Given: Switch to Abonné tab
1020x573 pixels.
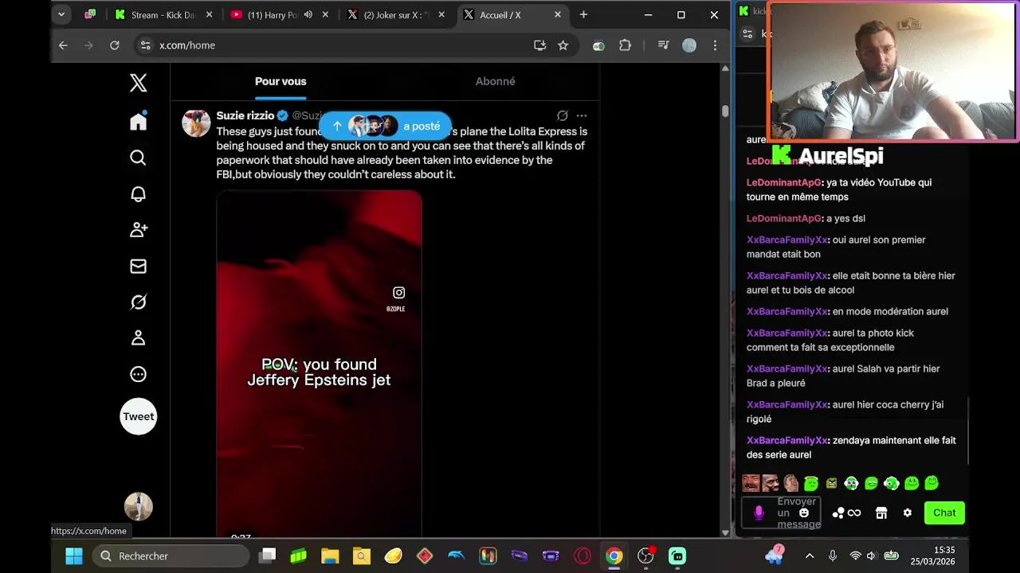Looking at the screenshot, I should (495, 81).
